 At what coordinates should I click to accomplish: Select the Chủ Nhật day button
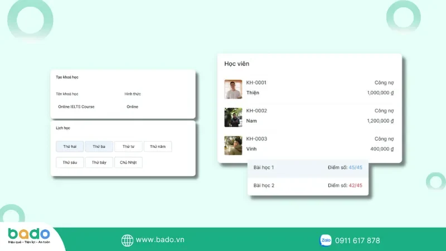128,162
